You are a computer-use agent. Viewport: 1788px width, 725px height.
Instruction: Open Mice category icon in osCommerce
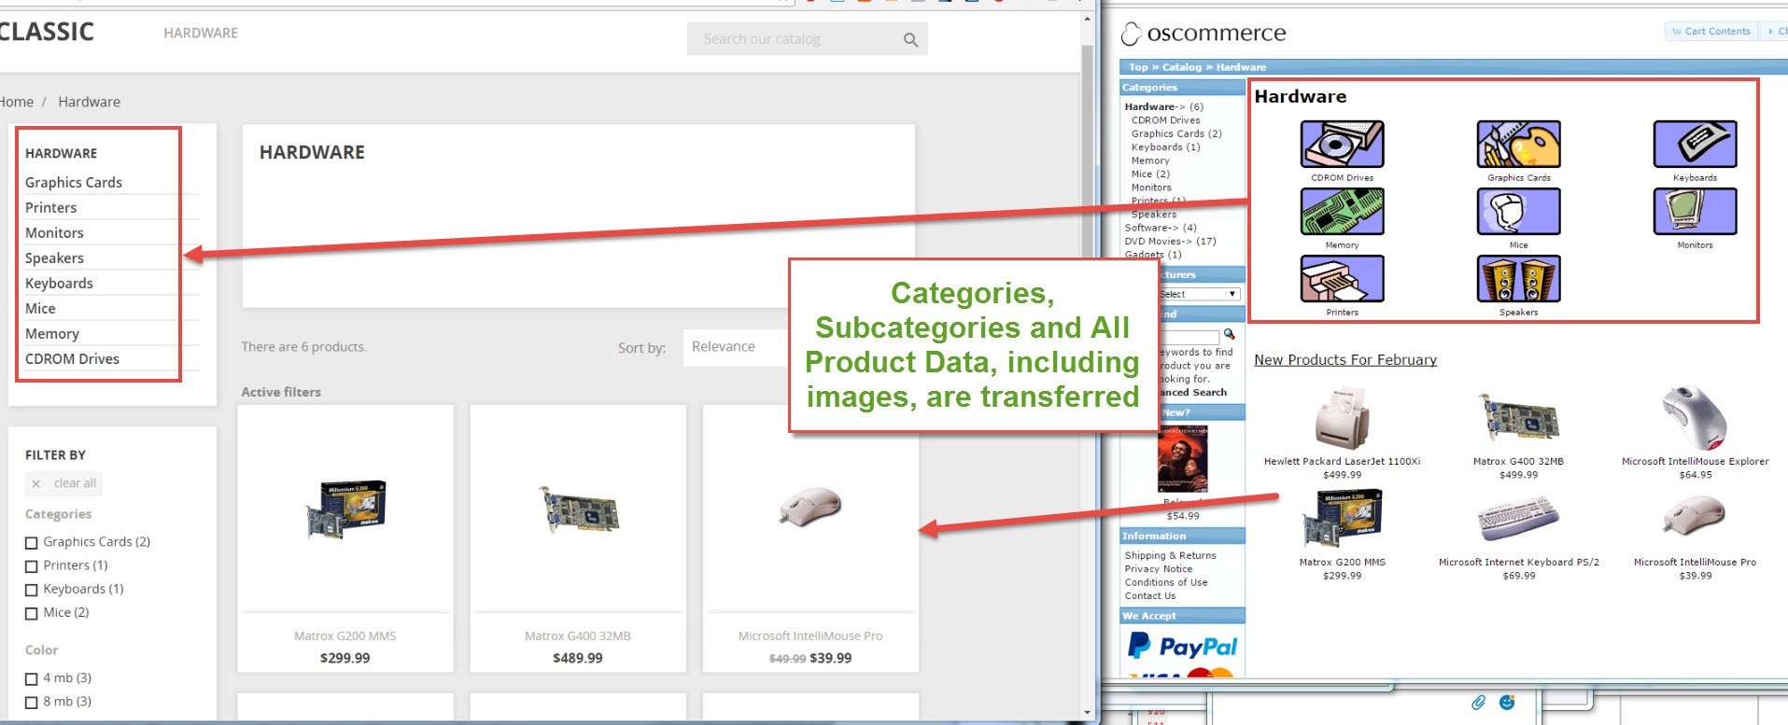[1518, 212]
